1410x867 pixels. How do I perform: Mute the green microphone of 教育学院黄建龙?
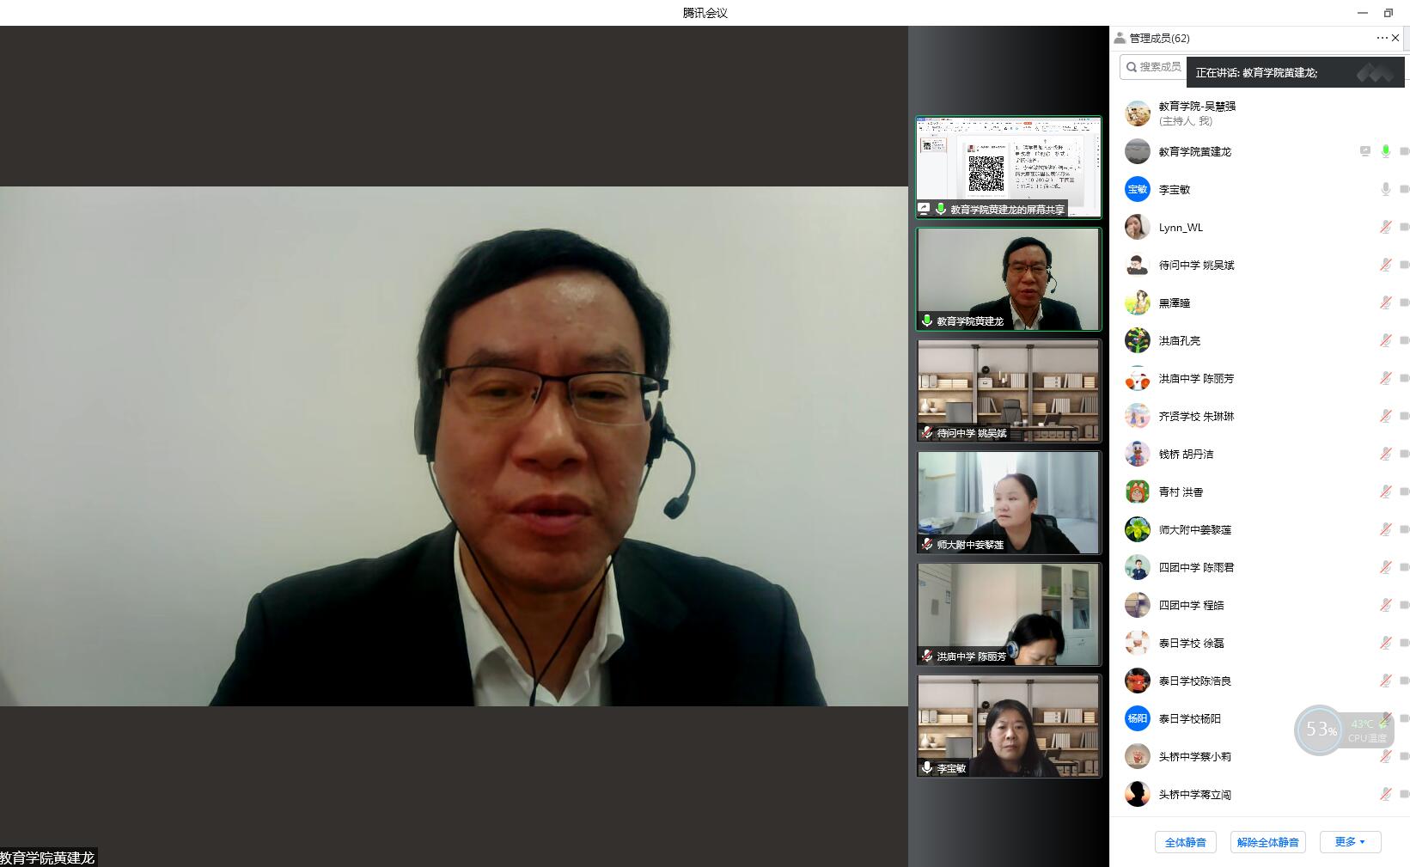1385,151
